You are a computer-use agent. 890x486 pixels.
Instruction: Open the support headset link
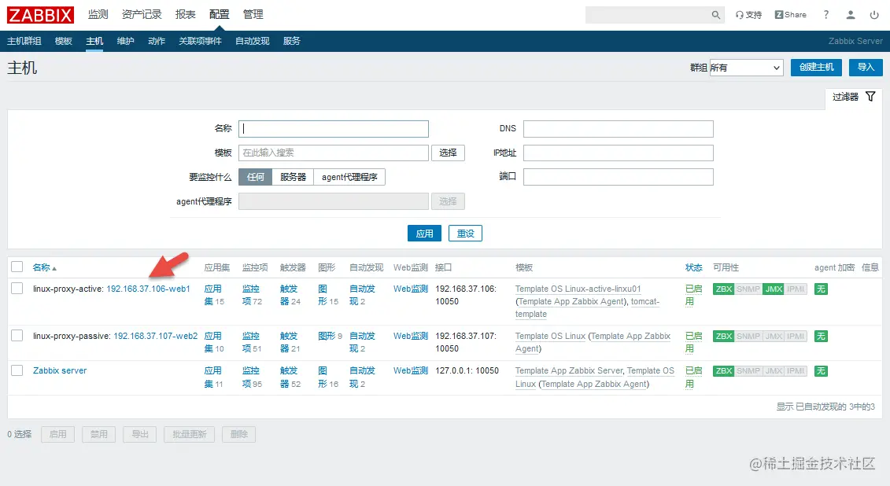[x=748, y=15]
